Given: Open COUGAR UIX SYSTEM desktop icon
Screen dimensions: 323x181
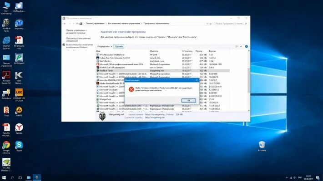Looking at the screenshot, I should click(19, 95).
